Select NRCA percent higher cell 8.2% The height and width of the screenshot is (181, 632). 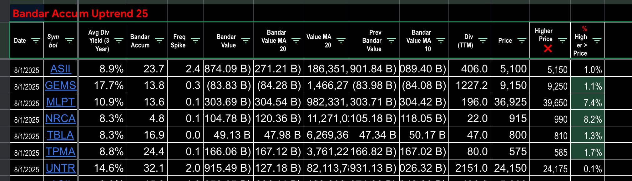pos(588,118)
